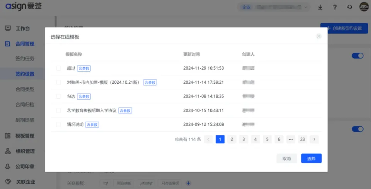Confirm with the blue 选择 button
The height and width of the screenshot is (189, 371).
click(311, 158)
